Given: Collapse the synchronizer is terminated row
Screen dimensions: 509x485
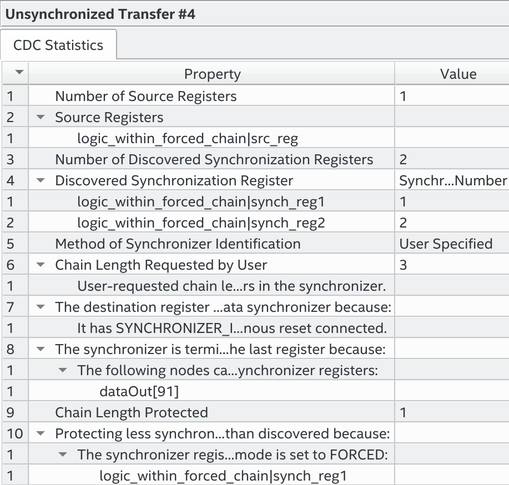Looking at the screenshot, I should coord(41,350).
